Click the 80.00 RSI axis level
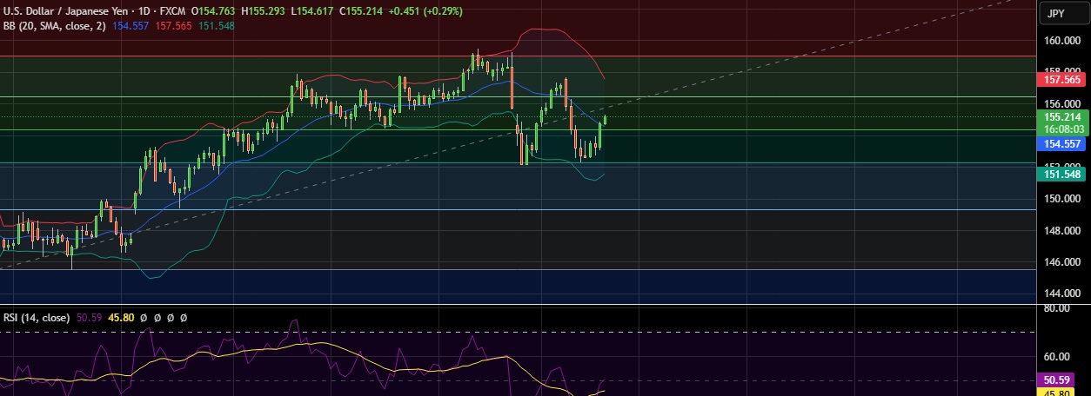The width and height of the screenshot is (1091, 396). pos(1059,308)
